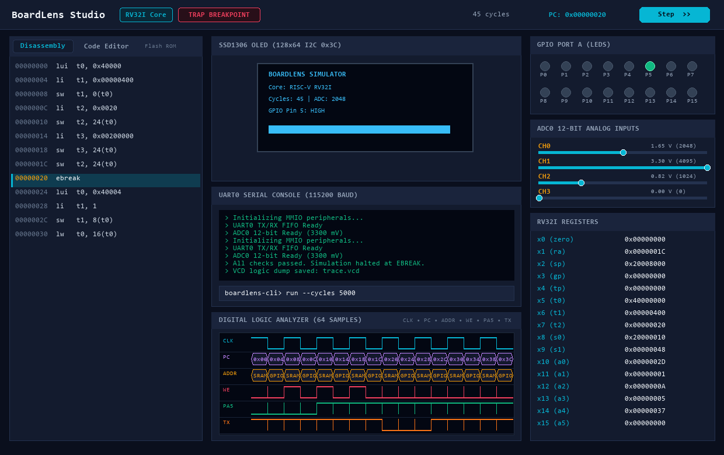Click the CLK signal label in analyzer

[x=228, y=341]
